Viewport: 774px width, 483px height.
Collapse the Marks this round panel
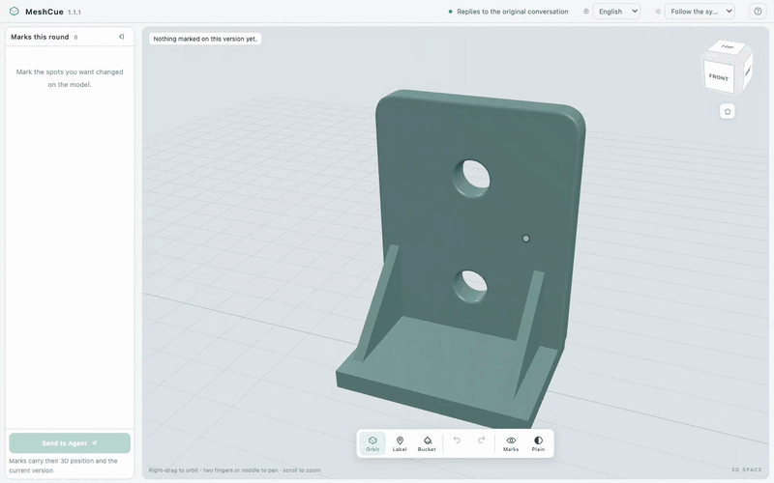pyautogui.click(x=122, y=37)
